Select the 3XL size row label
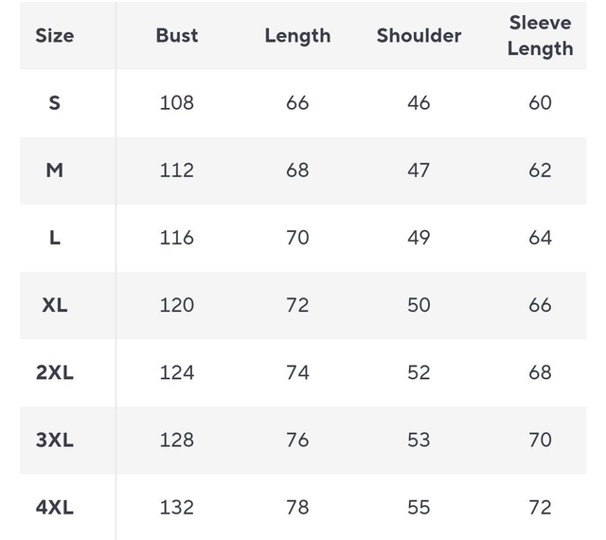 tap(54, 440)
